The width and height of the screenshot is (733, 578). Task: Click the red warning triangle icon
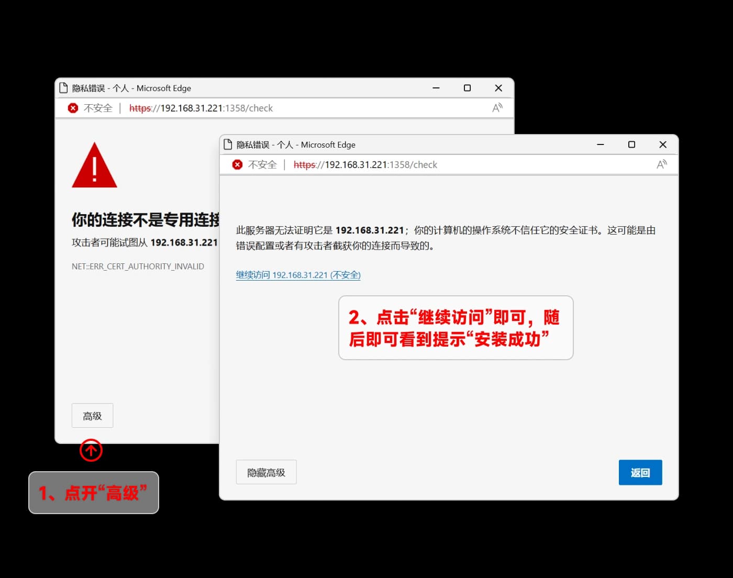[94, 166]
